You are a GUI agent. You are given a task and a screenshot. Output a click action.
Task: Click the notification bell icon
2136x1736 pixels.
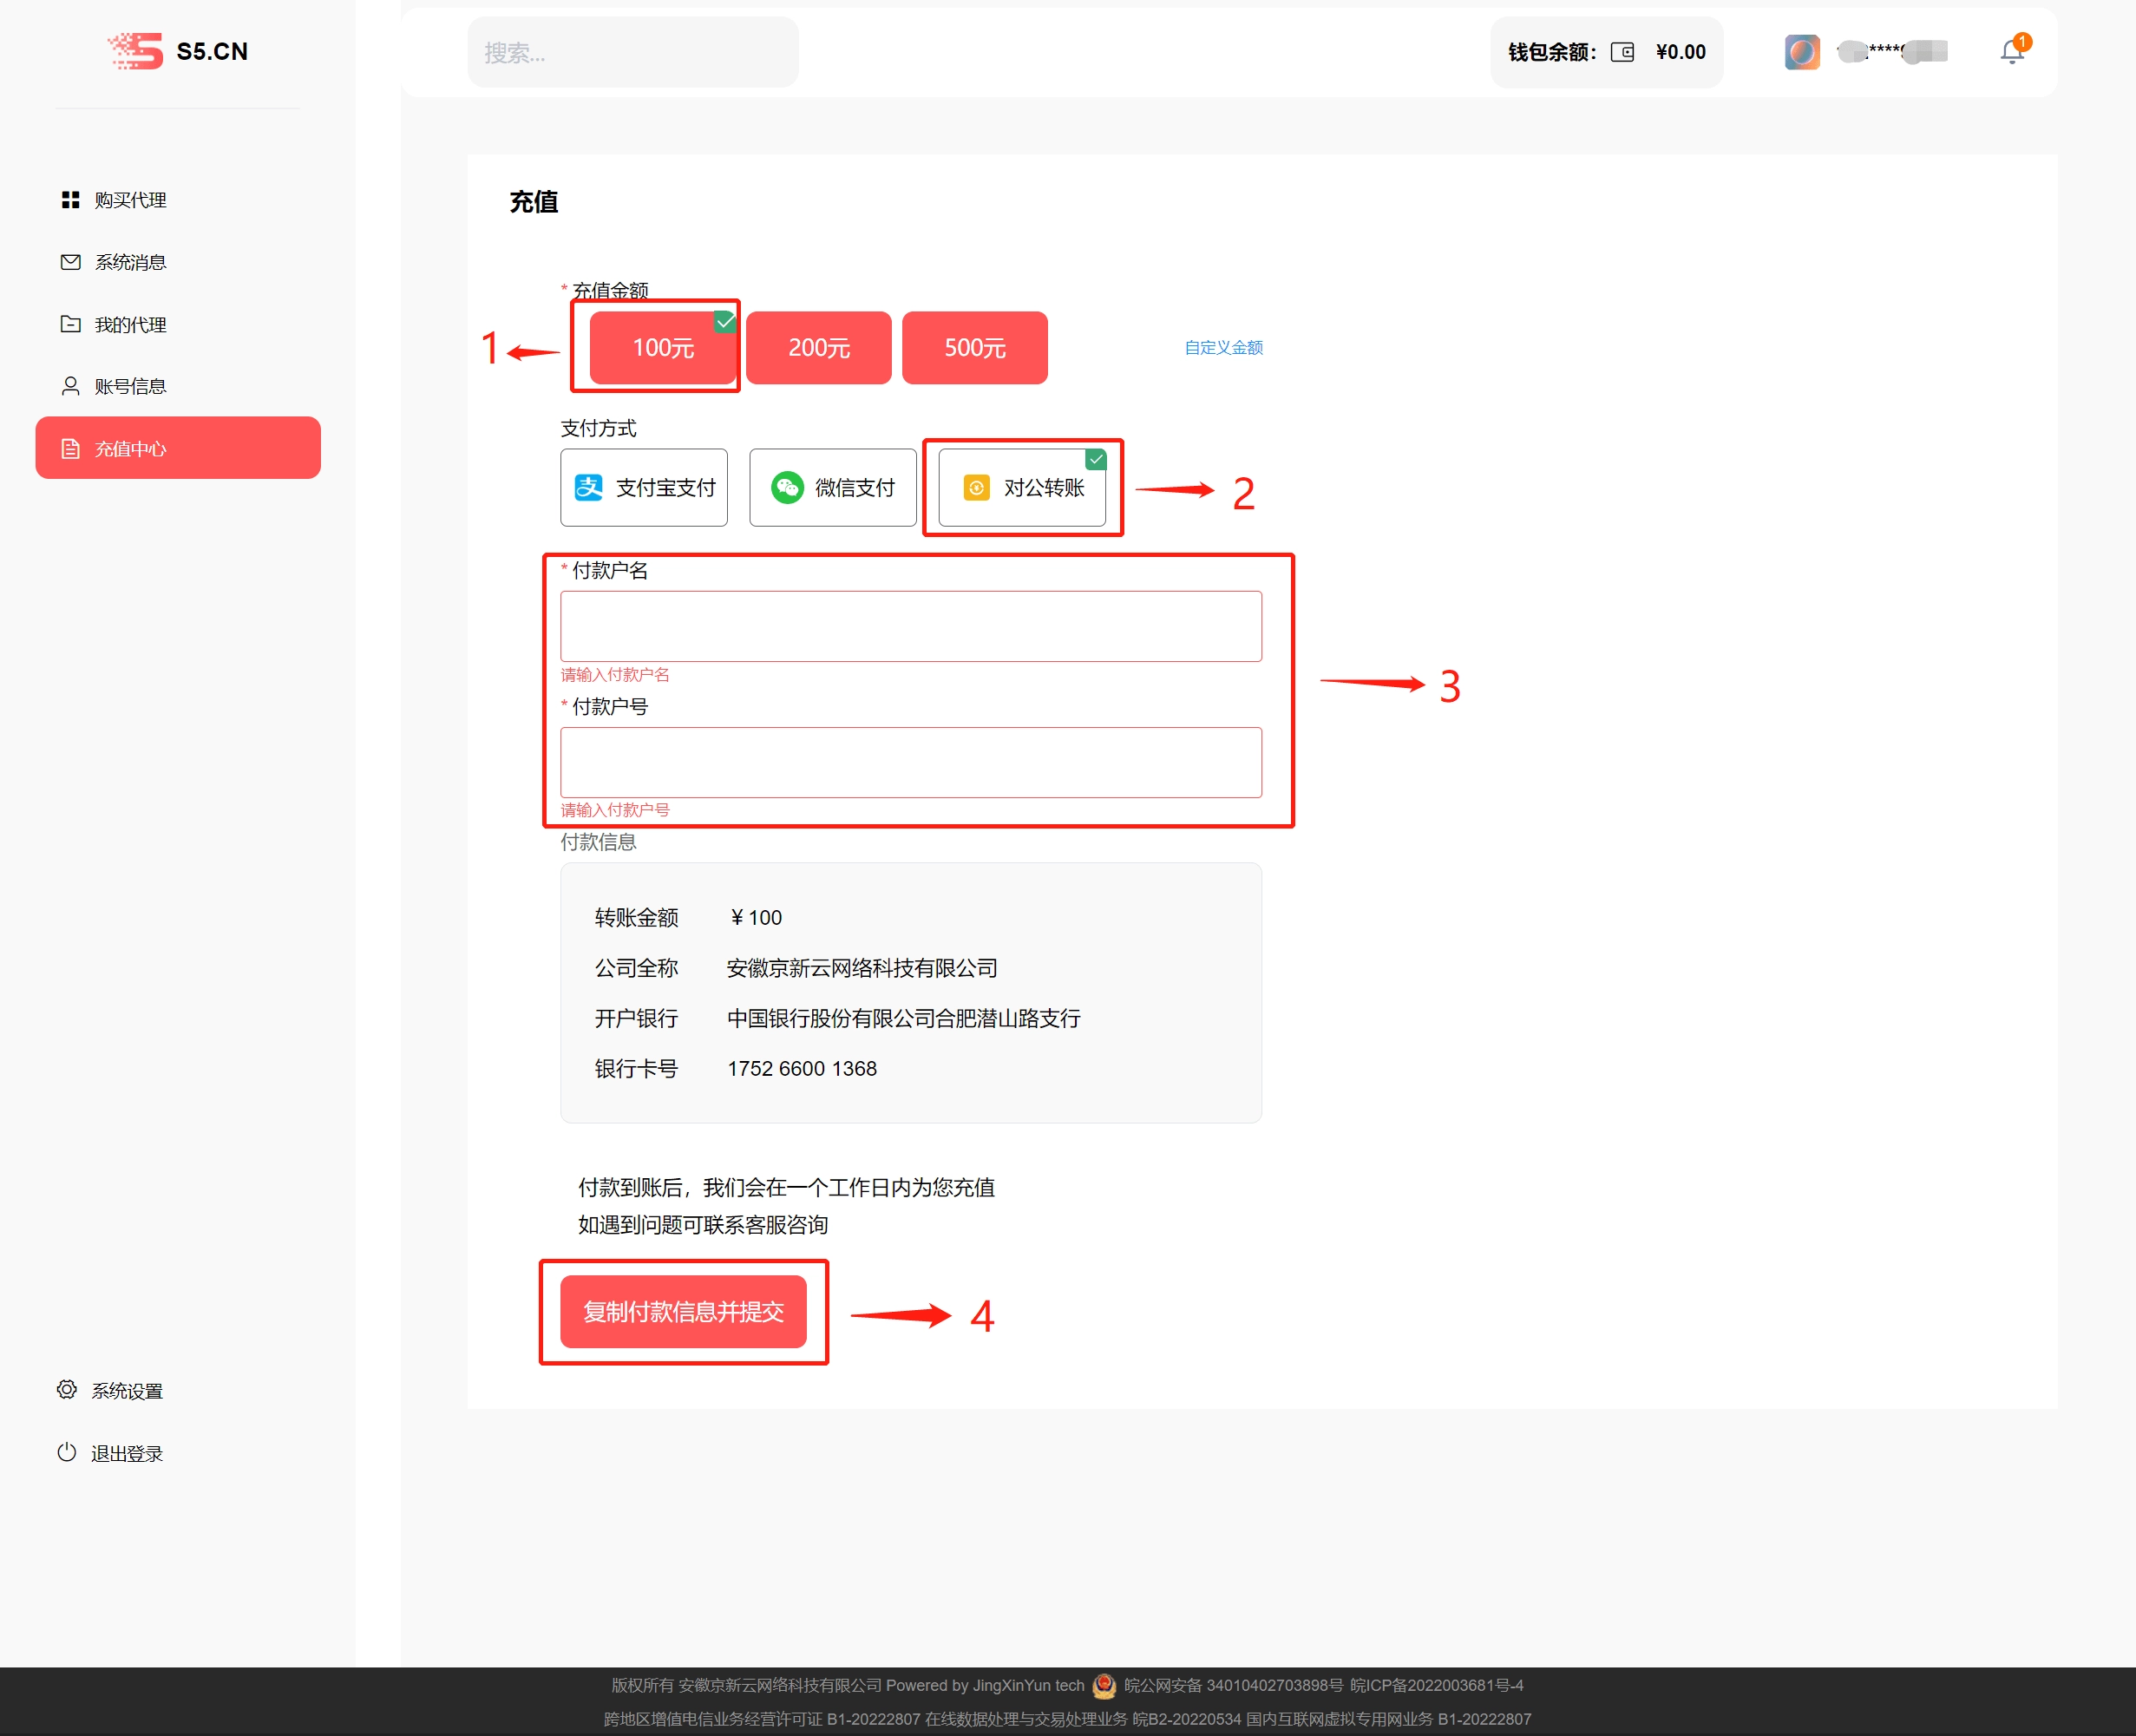coord(2011,52)
